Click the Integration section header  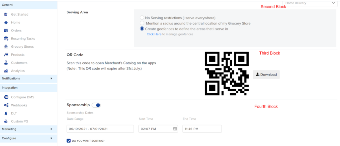tap(29, 88)
